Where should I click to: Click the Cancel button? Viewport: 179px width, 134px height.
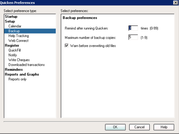pos(140,127)
